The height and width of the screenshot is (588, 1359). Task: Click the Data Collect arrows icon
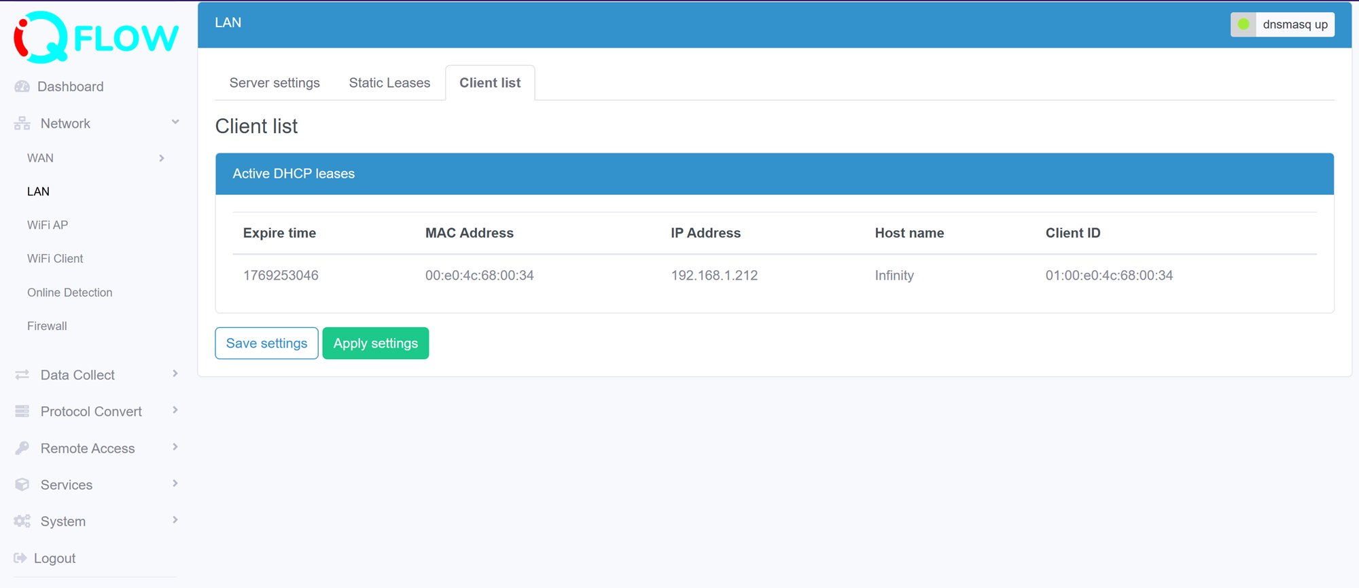(22, 375)
